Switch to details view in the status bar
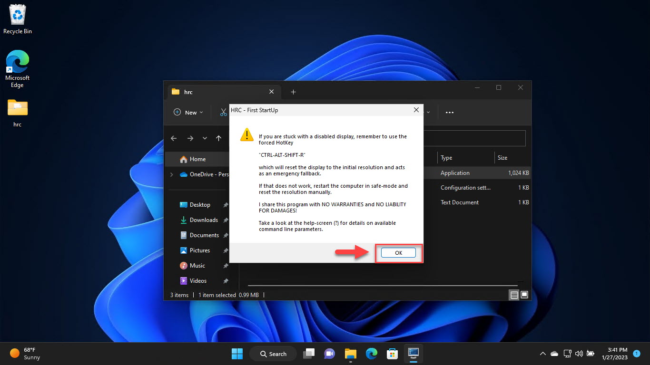Image resolution: width=650 pixels, height=365 pixels. [514, 295]
